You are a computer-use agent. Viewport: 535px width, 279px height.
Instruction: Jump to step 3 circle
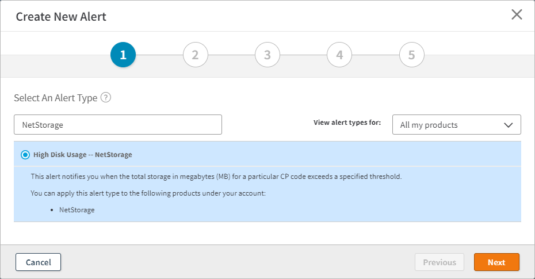(x=267, y=55)
